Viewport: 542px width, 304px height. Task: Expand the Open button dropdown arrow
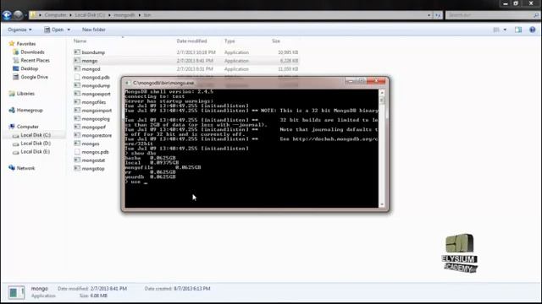coord(69,30)
